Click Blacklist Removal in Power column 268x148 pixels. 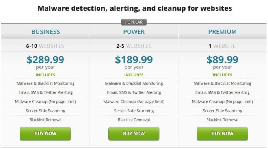[134, 120]
